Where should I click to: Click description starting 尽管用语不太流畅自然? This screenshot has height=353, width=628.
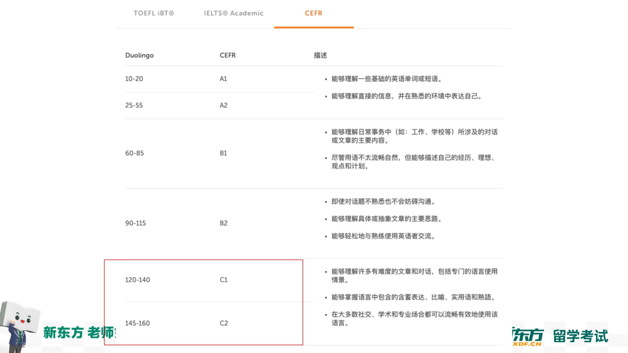pos(413,162)
